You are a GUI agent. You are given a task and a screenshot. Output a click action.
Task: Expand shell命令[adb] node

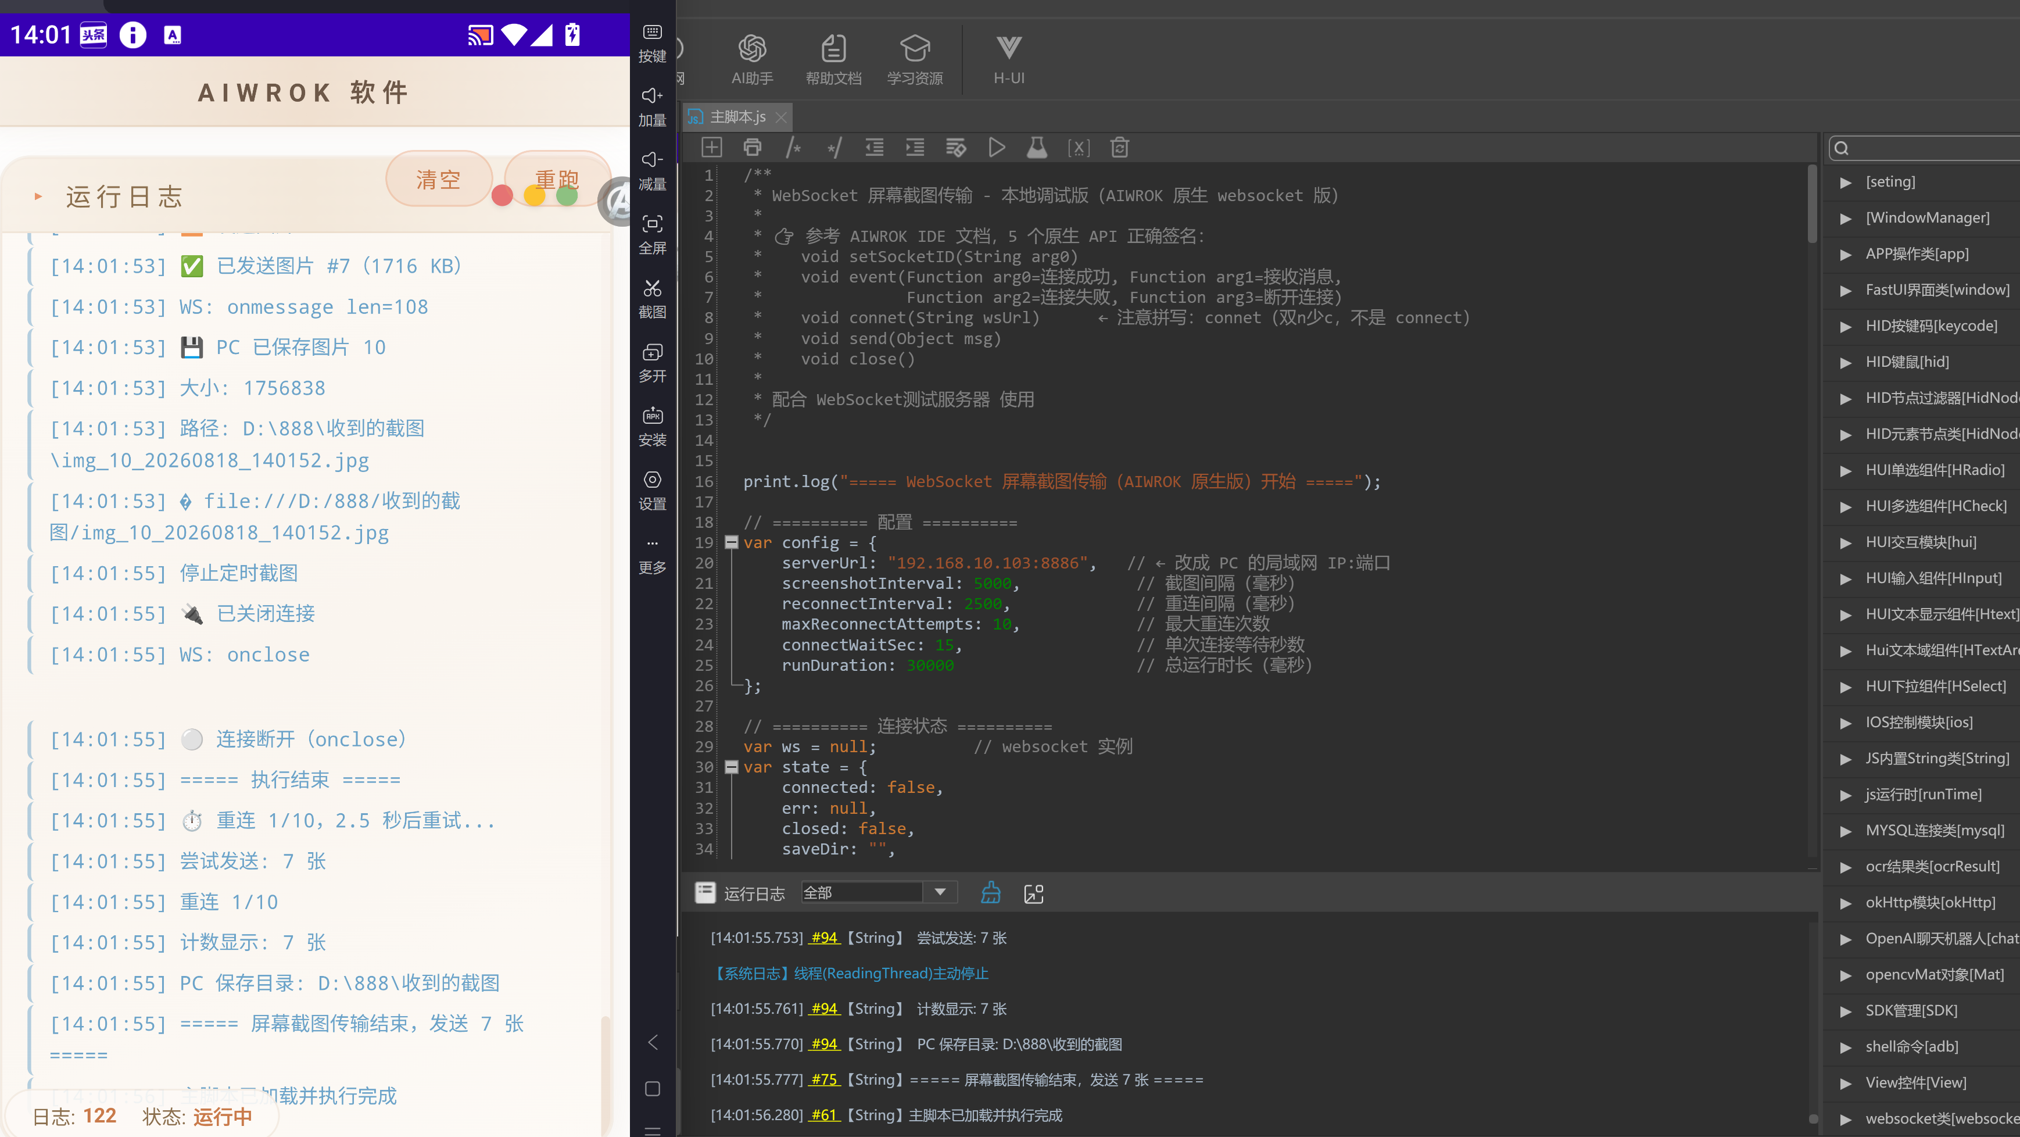(1845, 1047)
